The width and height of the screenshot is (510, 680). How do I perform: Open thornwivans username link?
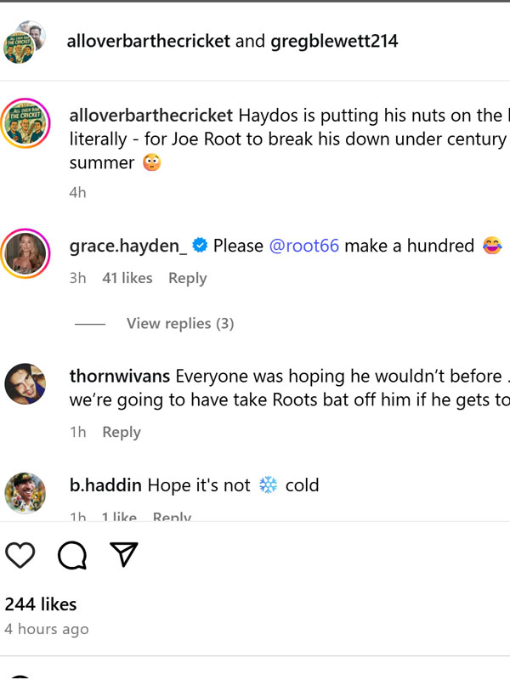(x=120, y=376)
